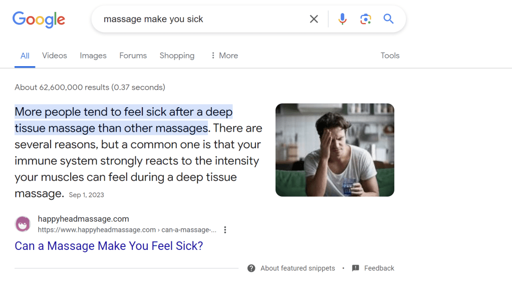
Task: Select the All results tab
Action: (x=25, y=56)
